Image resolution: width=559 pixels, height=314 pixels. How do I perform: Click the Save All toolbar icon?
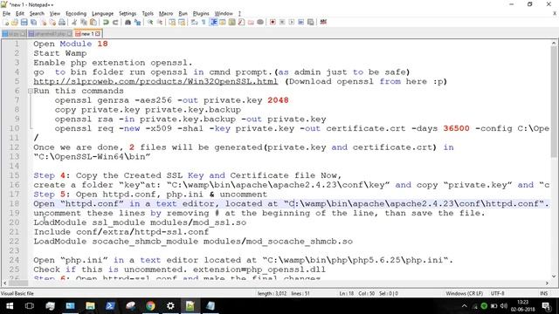click(33, 22)
